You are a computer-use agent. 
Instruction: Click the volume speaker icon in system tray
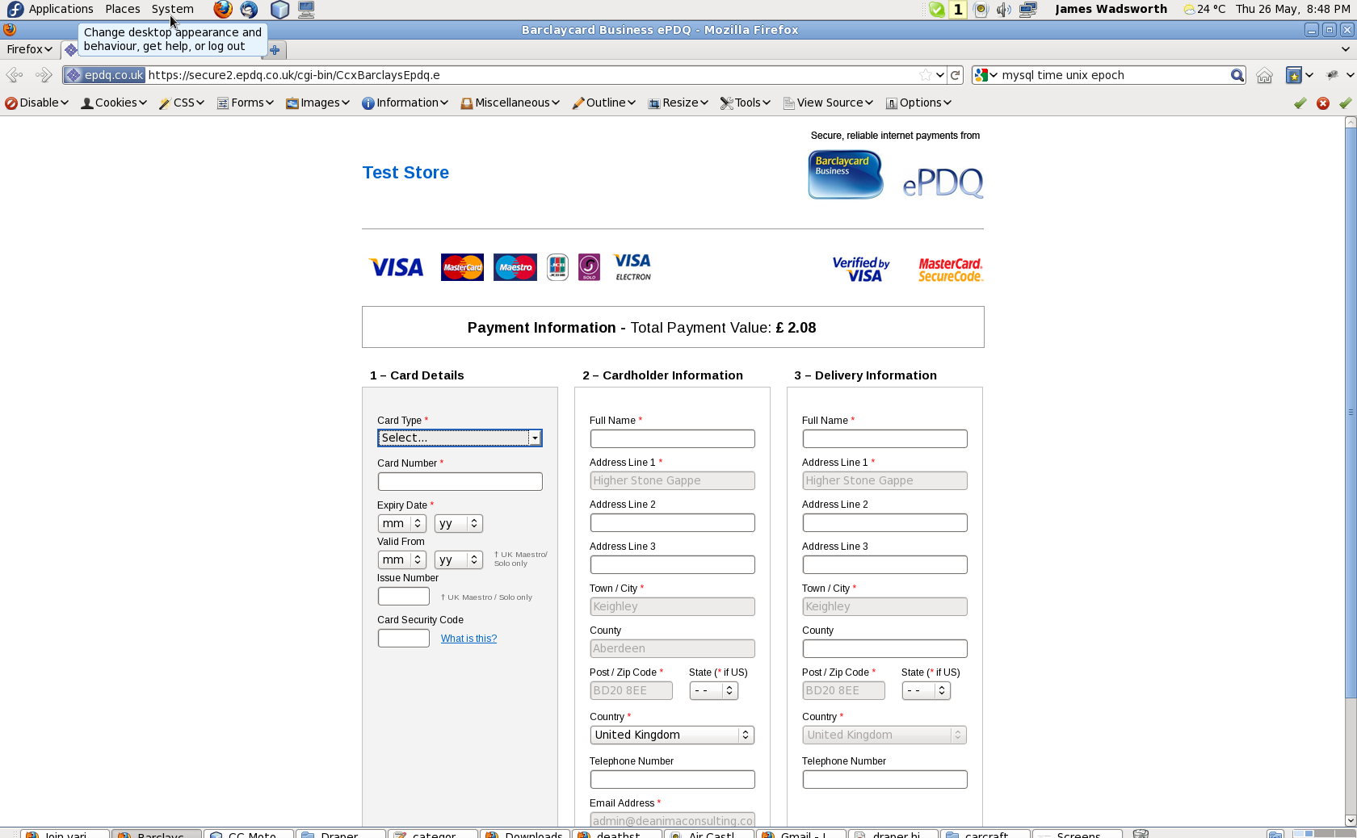[1004, 10]
